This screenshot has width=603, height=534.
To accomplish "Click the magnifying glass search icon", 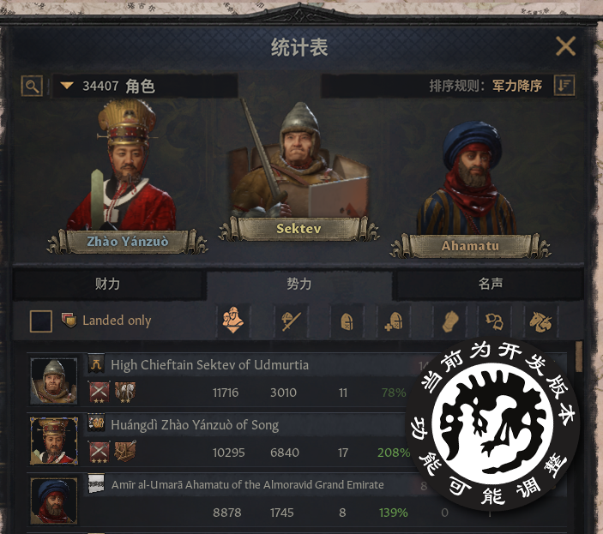I will (x=32, y=86).
